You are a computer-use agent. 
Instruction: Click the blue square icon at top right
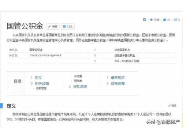[x=145, y=19]
